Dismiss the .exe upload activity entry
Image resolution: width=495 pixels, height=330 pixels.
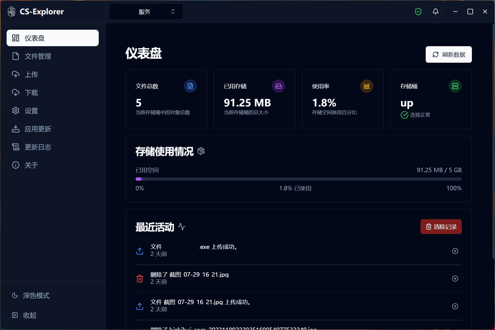455,251
